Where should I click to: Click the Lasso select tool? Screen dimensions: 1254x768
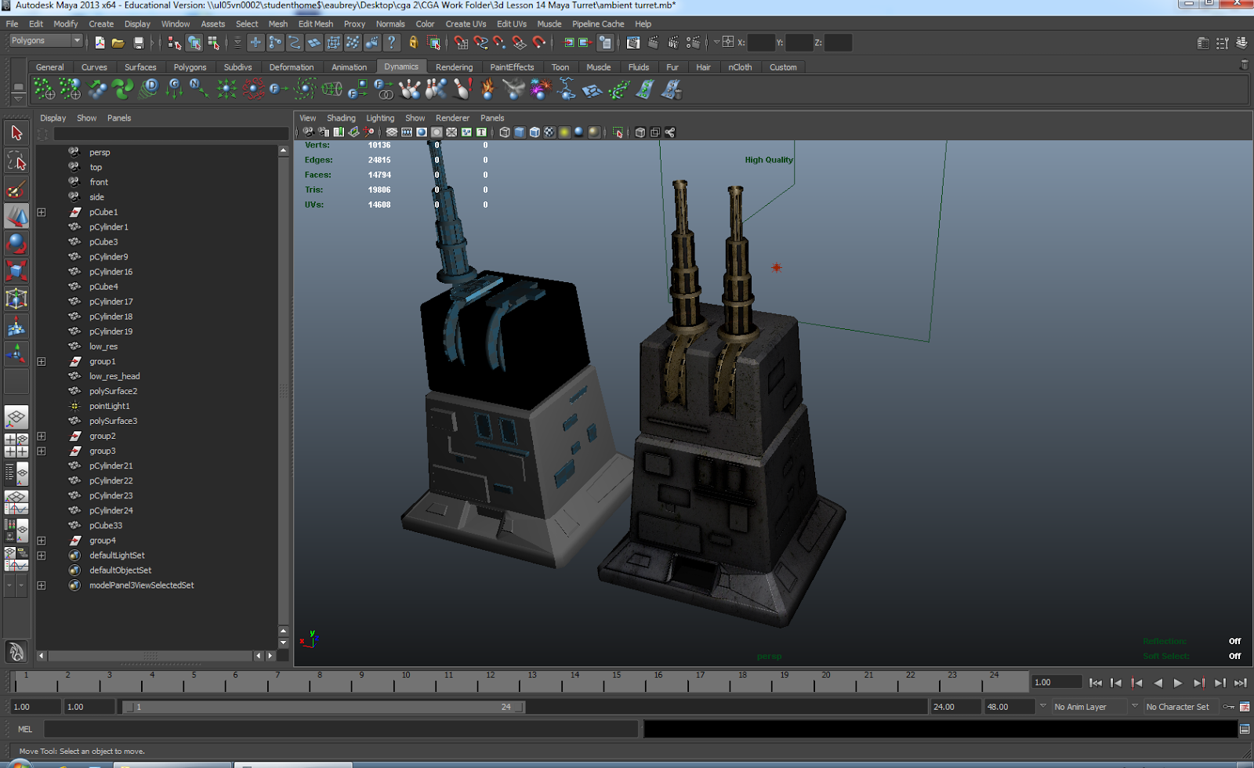tap(16, 161)
